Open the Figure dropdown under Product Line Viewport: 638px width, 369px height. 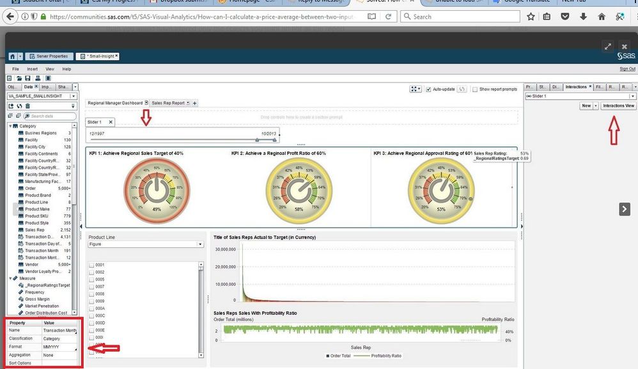coord(200,244)
